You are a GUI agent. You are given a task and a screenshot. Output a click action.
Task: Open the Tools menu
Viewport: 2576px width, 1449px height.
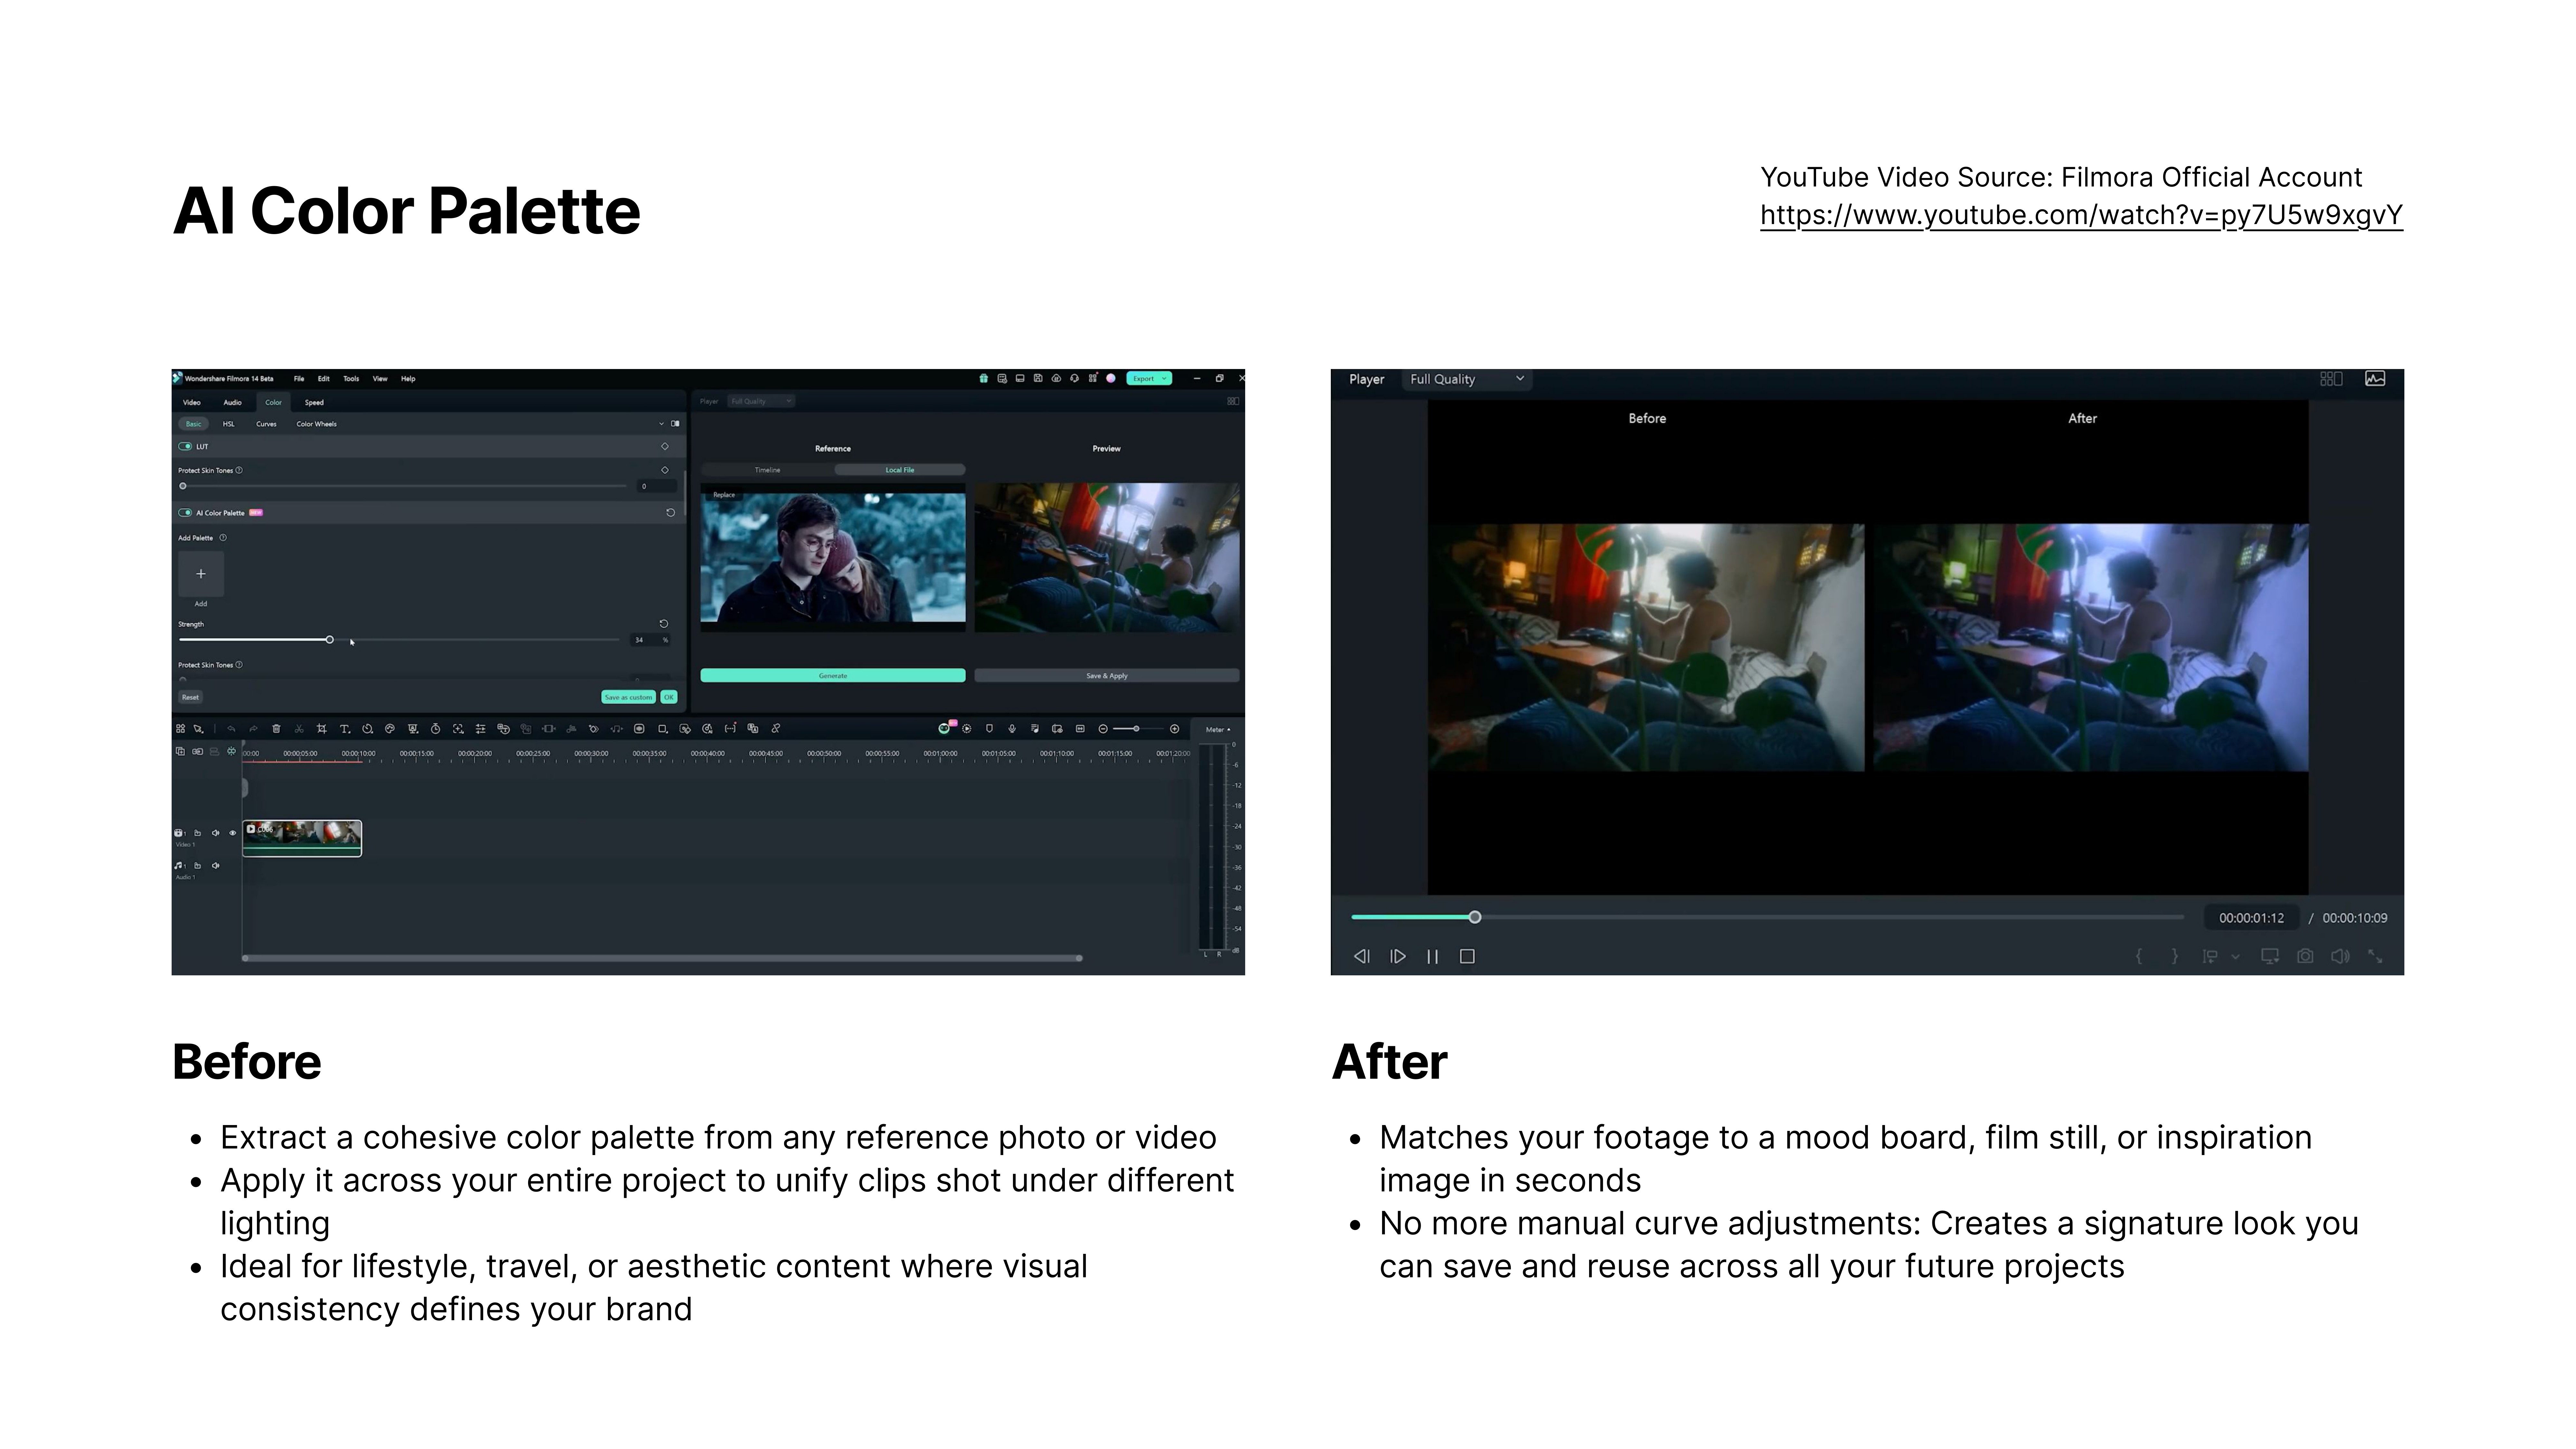351,379
